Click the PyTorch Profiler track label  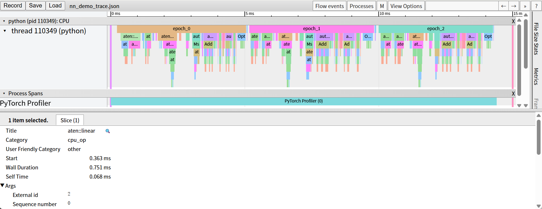click(26, 103)
